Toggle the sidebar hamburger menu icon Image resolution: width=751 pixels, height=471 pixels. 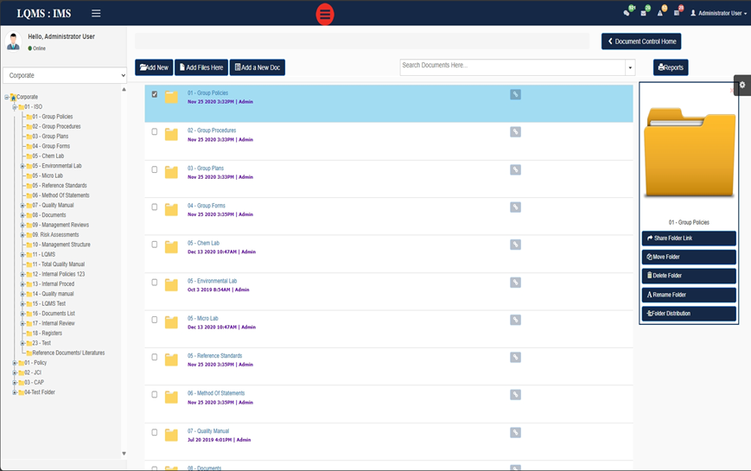tap(96, 14)
